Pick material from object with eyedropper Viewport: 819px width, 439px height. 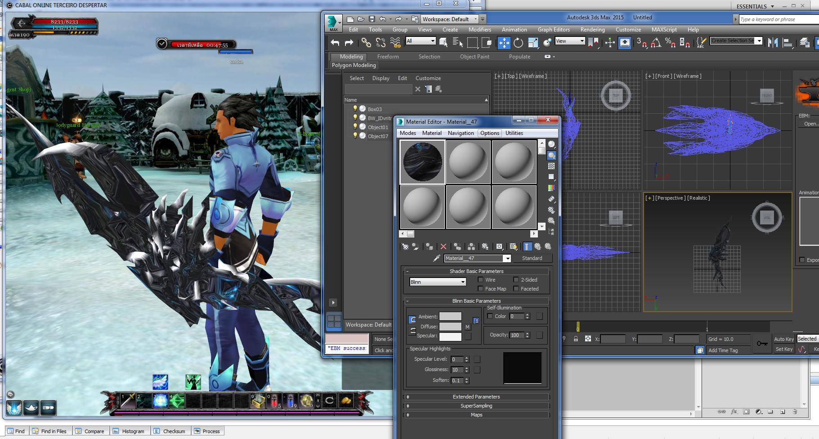[x=436, y=258]
